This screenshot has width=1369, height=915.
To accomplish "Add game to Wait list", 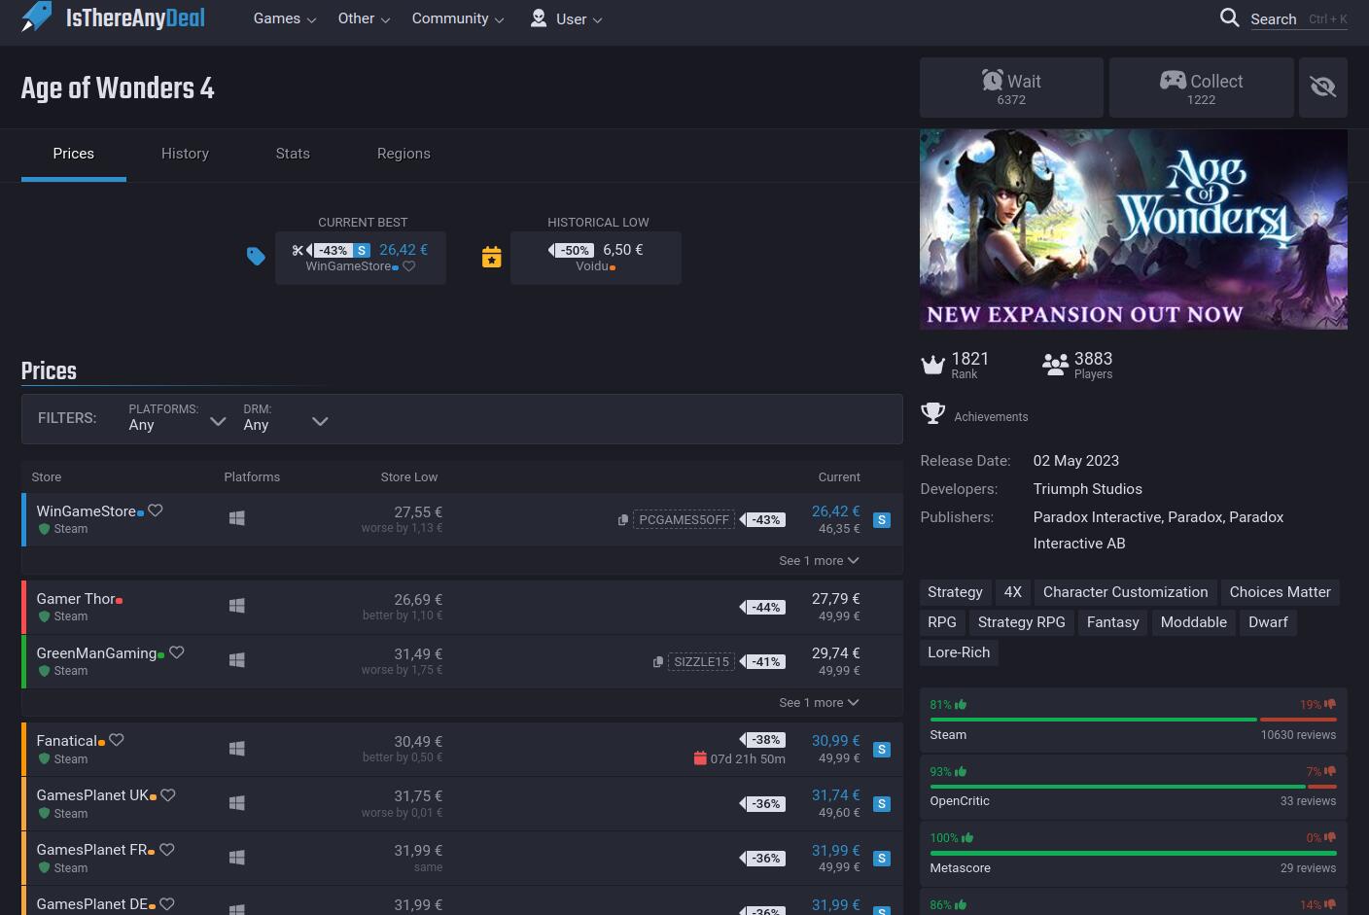I will point(1011,88).
